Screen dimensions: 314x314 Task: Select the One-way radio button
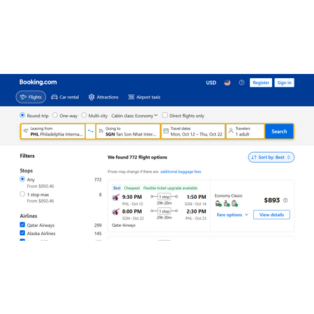click(x=55, y=115)
